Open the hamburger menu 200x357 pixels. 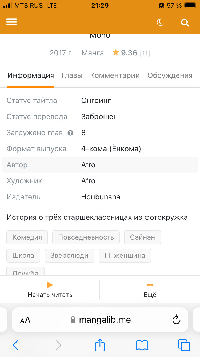click(11, 22)
